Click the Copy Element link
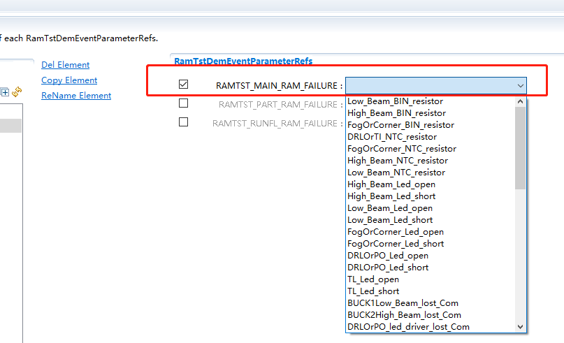The width and height of the screenshot is (564, 343). tap(69, 80)
